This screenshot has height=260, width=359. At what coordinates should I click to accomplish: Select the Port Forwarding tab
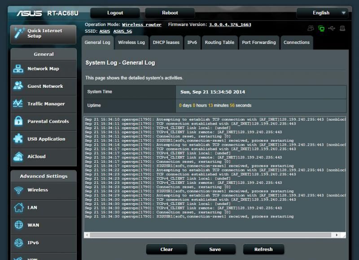(x=259, y=43)
